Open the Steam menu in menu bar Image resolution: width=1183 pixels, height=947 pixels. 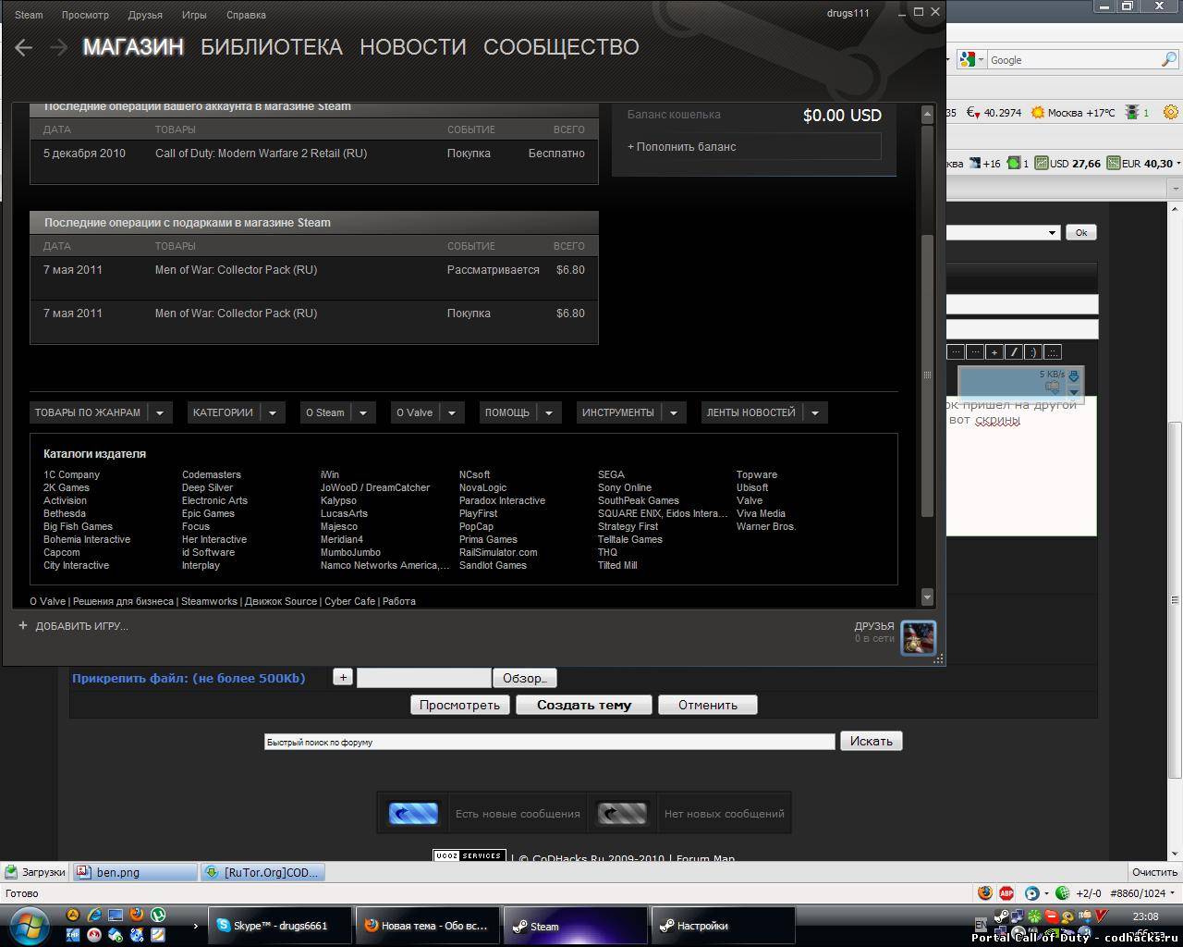pos(29,15)
